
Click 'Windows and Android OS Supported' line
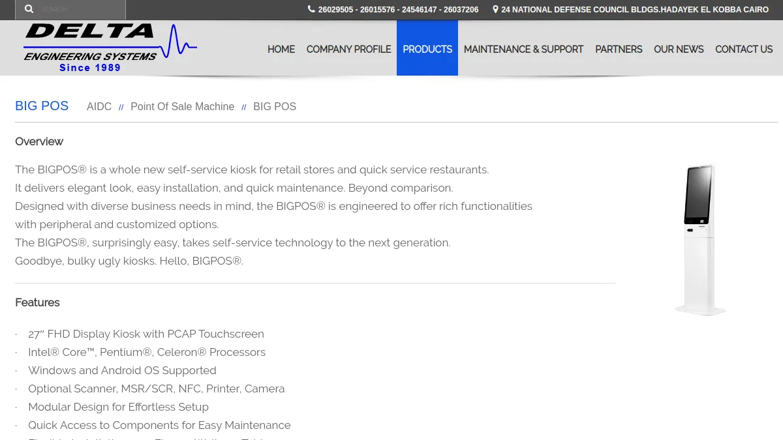pos(122,370)
